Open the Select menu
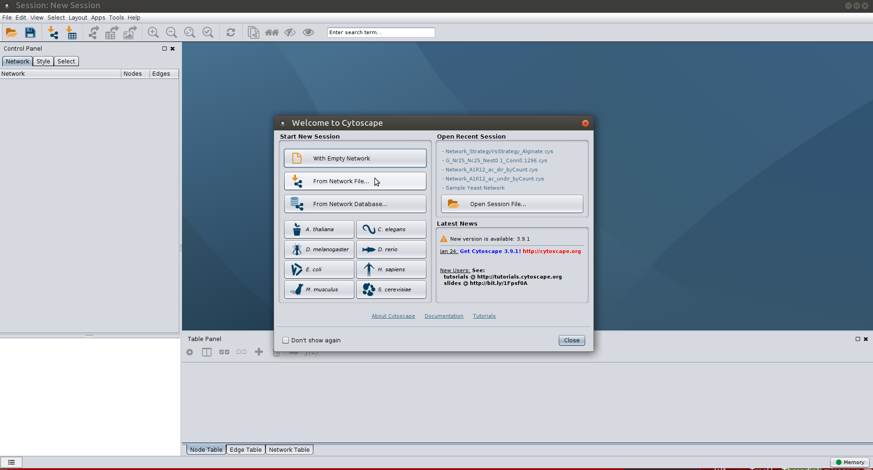873x470 pixels. click(56, 18)
